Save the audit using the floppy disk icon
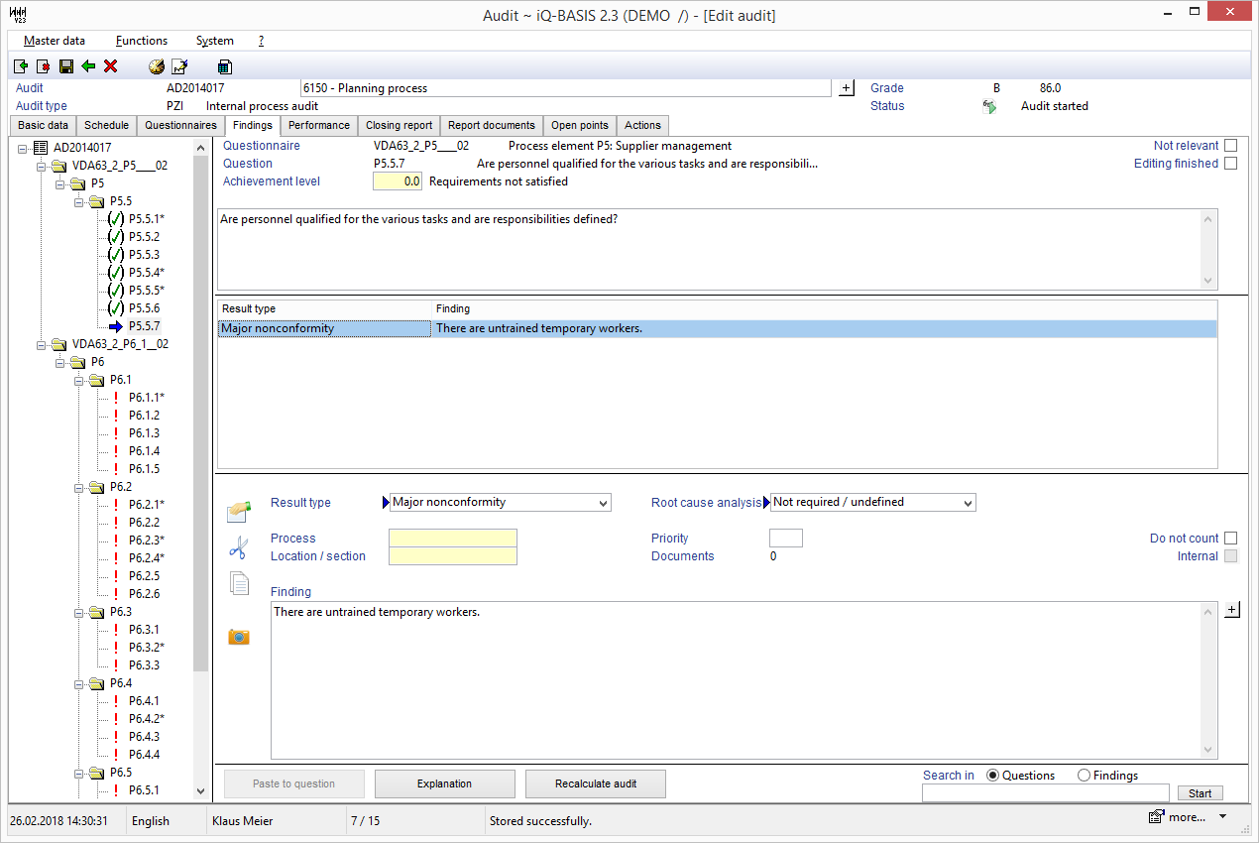The image size is (1259, 843). click(x=65, y=66)
